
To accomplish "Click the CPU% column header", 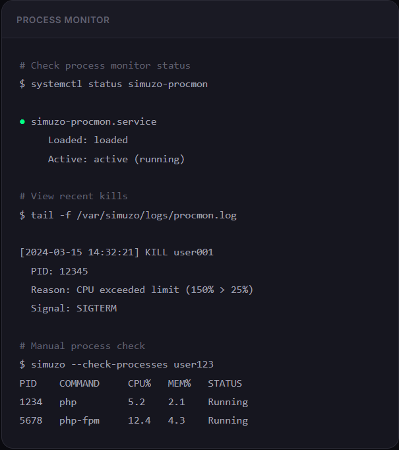I will click(x=139, y=384).
